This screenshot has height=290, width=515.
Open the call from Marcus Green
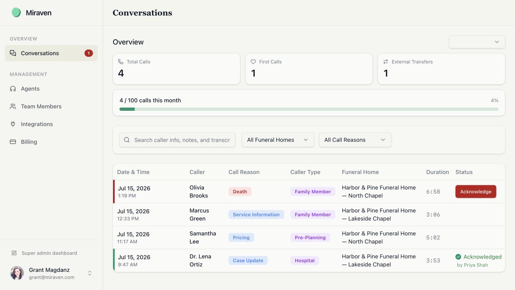(309, 215)
